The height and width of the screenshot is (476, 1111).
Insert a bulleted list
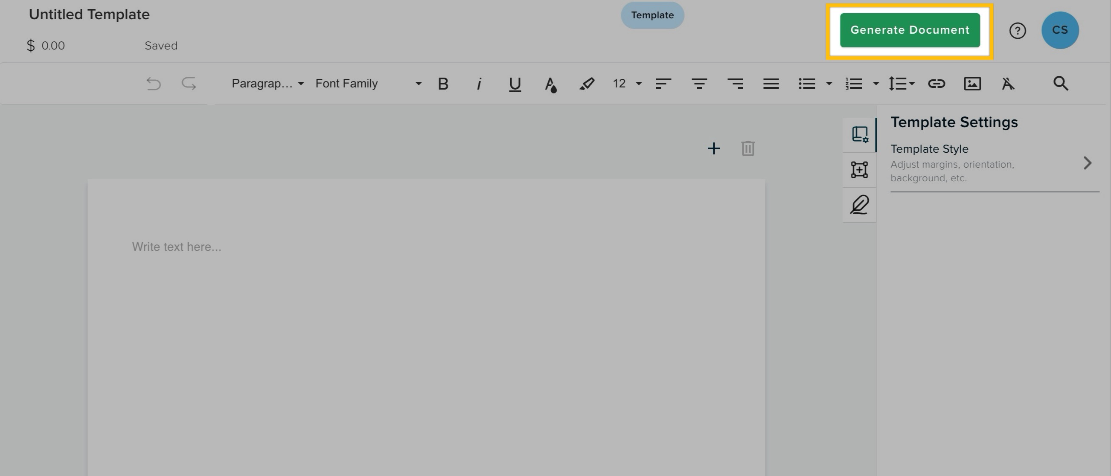(x=806, y=84)
